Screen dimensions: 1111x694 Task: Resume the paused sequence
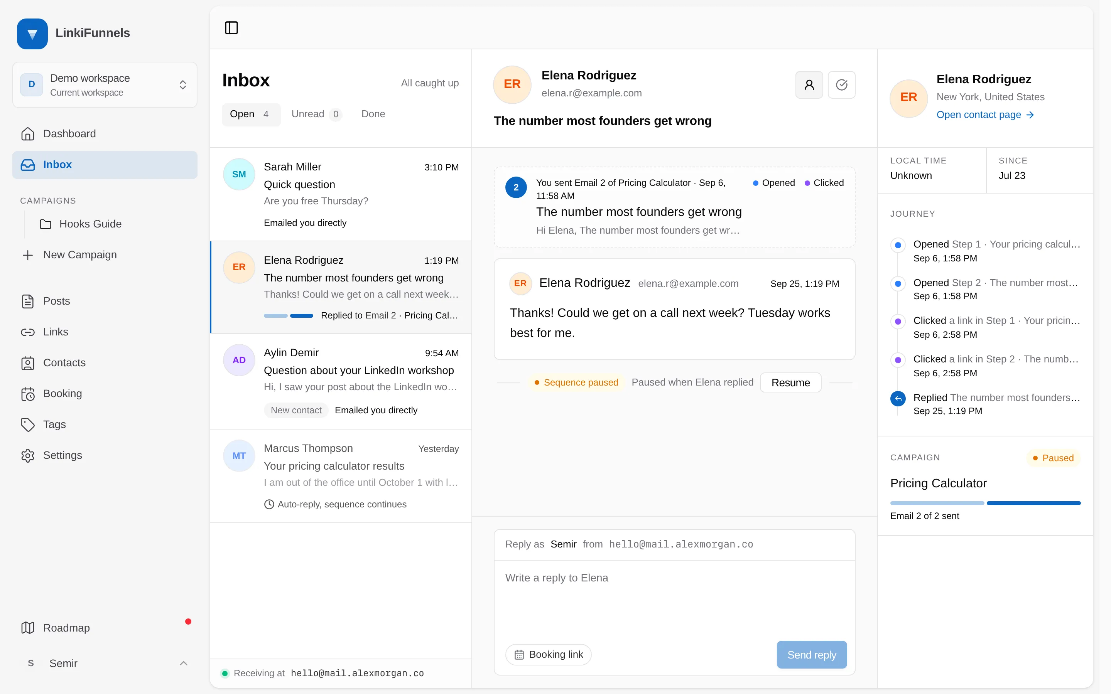click(x=790, y=382)
